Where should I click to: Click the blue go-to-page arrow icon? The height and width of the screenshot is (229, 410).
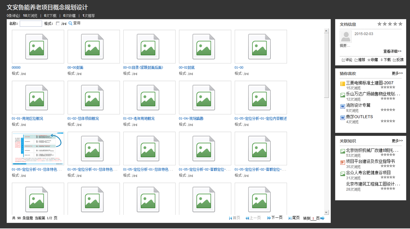[323, 218]
